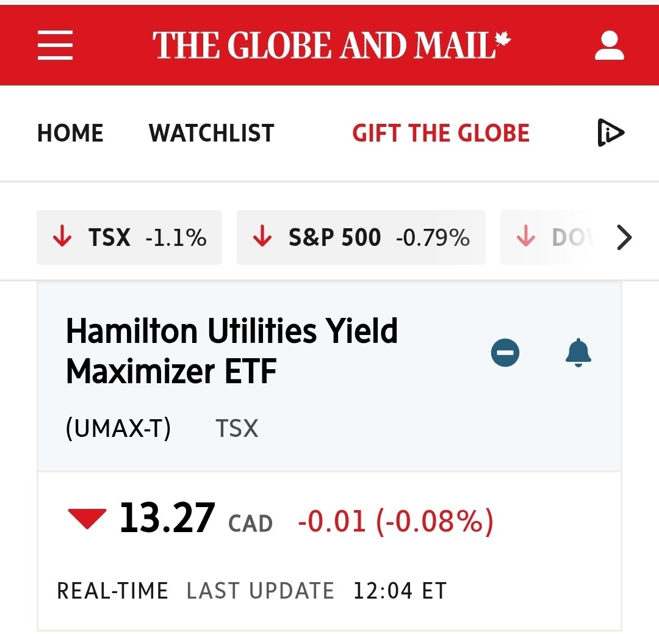Switch to the WATCHLIST tab
The image size is (659, 634).
pyautogui.click(x=211, y=133)
